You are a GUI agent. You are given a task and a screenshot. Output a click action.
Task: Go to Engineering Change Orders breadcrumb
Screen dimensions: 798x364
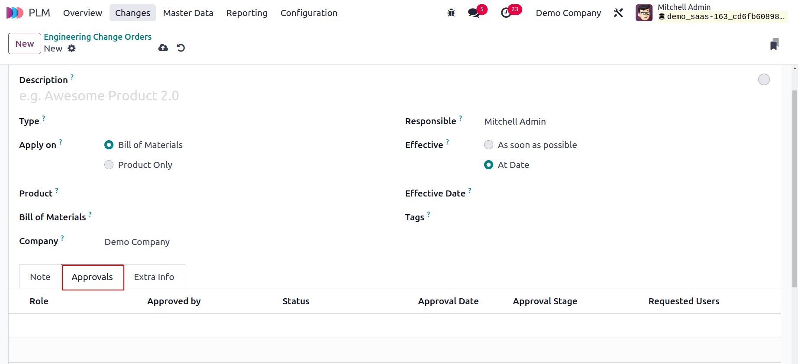[98, 37]
